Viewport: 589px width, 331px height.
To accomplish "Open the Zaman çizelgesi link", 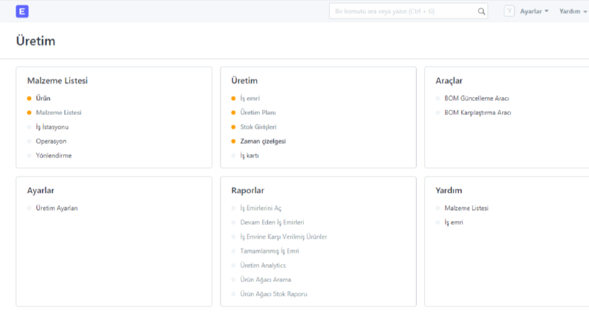I will tap(263, 141).
